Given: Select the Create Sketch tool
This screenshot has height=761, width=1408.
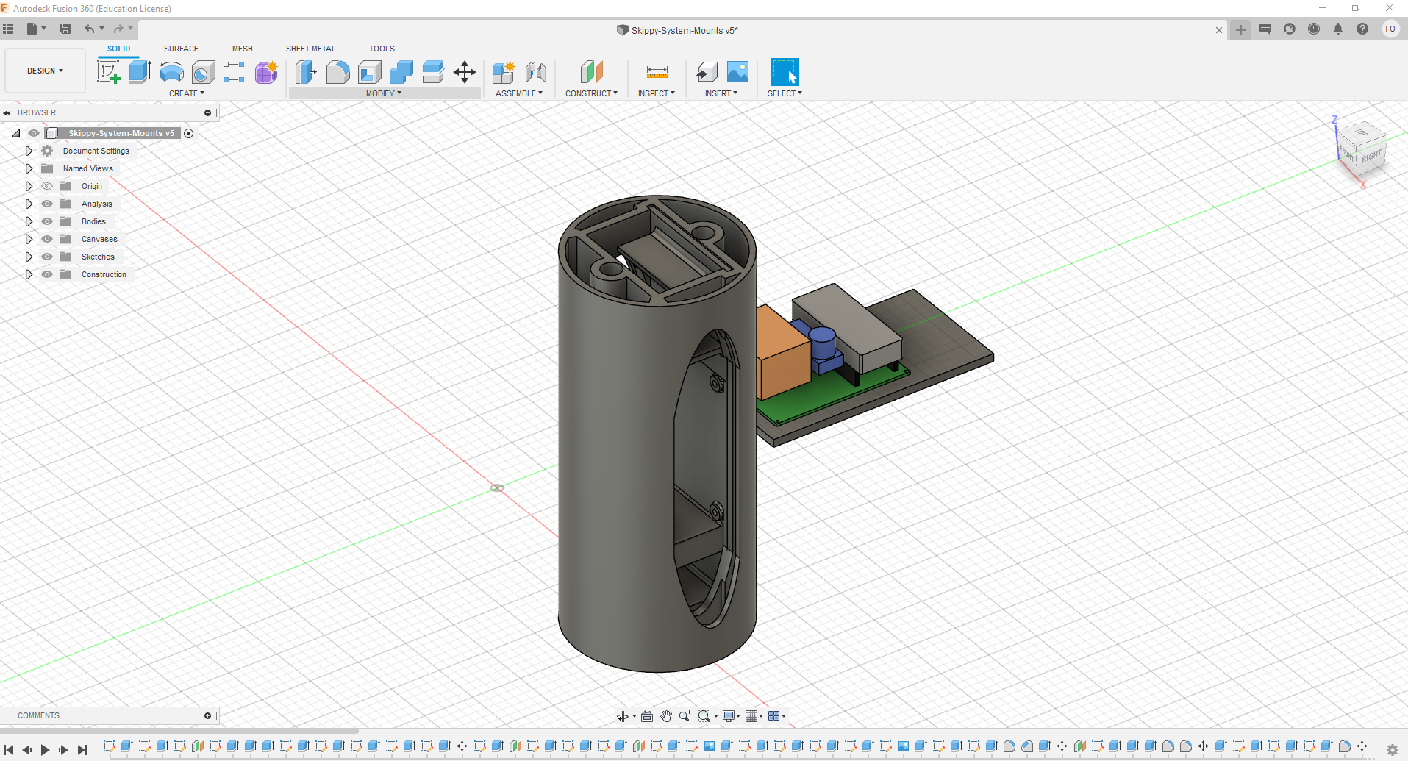Looking at the screenshot, I should pyautogui.click(x=109, y=72).
